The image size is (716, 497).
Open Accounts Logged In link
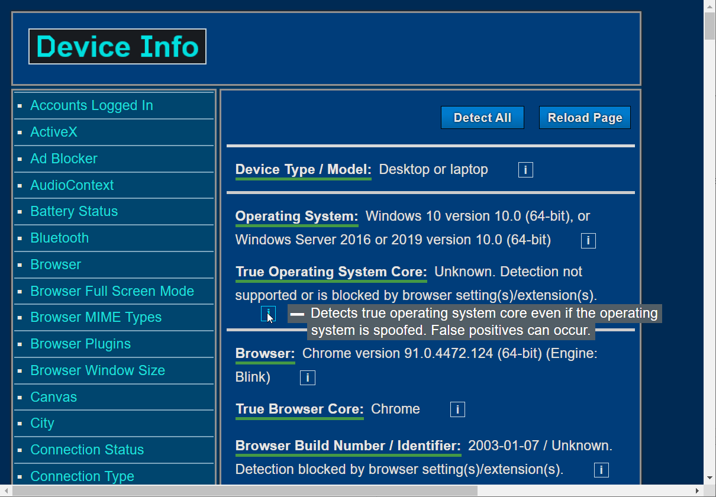[x=92, y=105]
